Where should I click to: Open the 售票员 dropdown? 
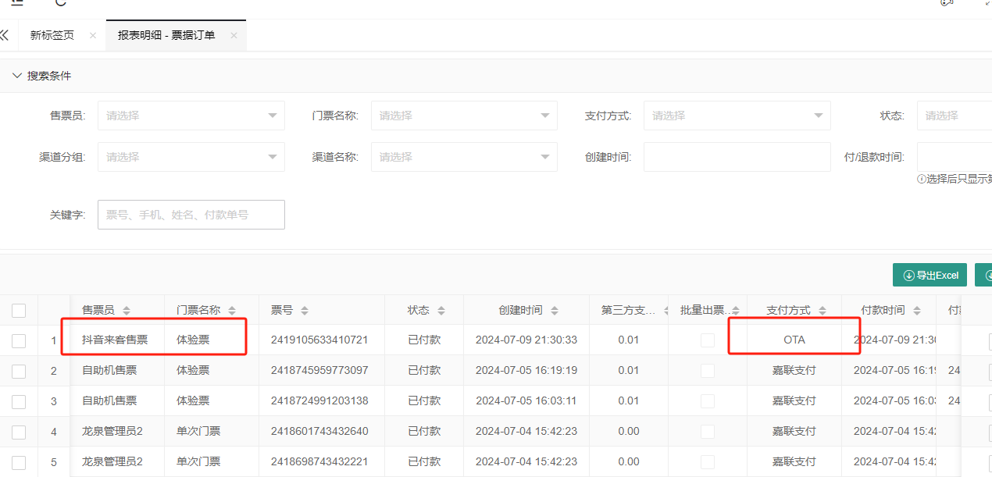191,115
